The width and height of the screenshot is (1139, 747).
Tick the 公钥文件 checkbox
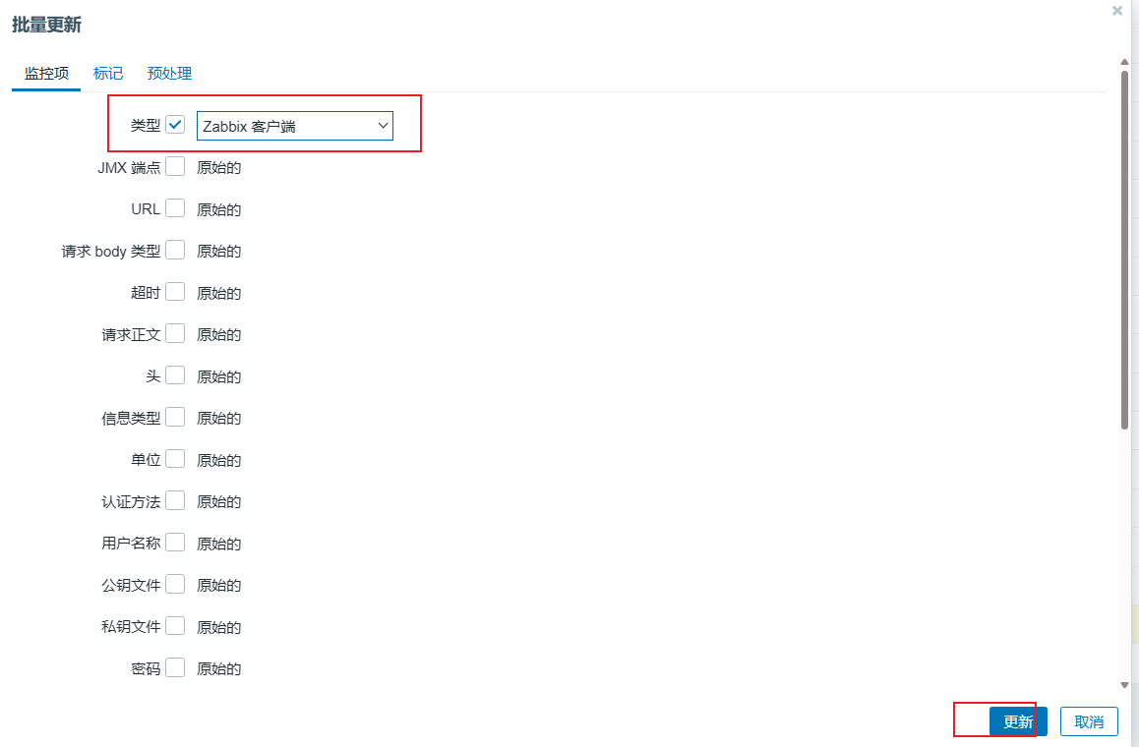tap(175, 585)
